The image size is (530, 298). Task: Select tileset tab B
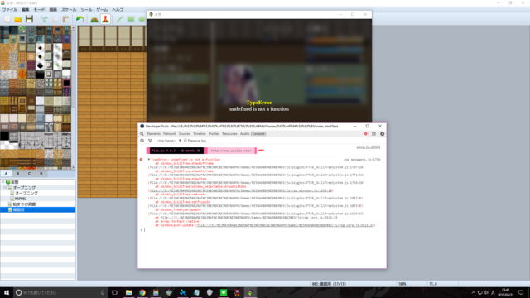[x=17, y=174]
